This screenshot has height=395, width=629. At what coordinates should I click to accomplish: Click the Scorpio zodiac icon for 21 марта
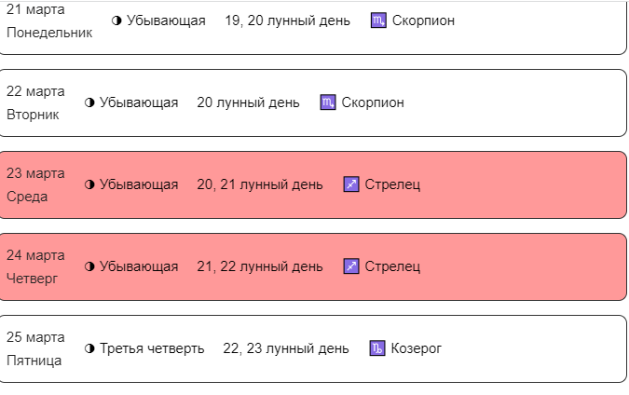[x=378, y=20]
